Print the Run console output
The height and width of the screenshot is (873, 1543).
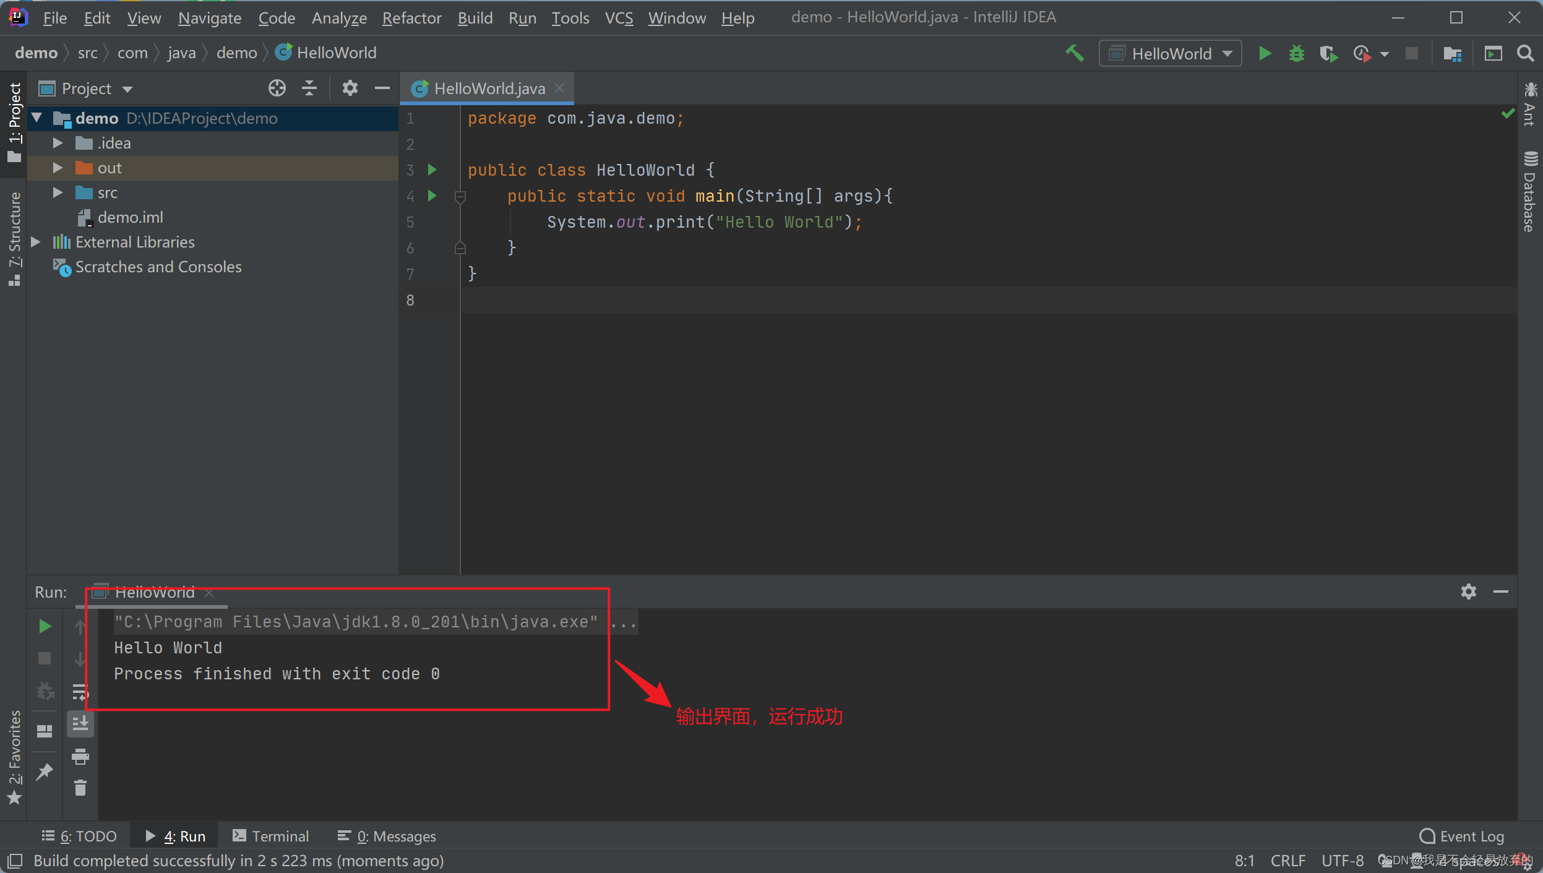click(x=80, y=756)
